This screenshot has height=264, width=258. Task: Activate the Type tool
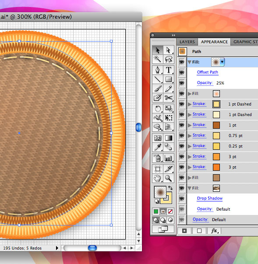(168, 70)
